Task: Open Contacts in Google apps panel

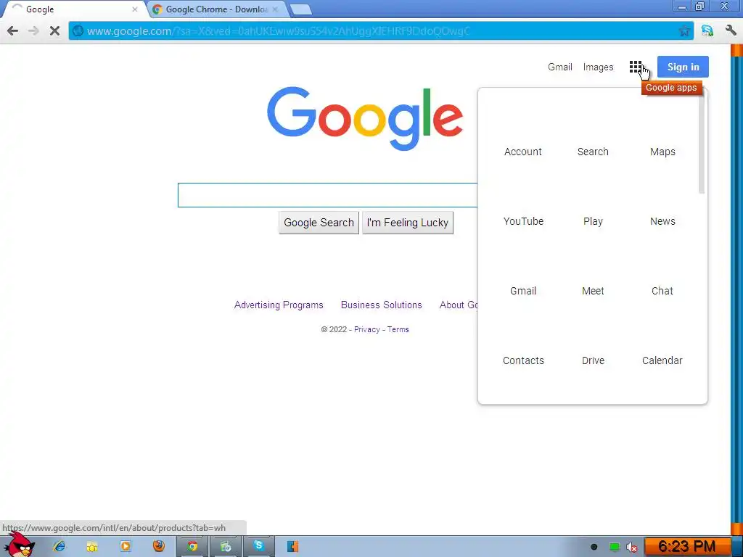Action: pyautogui.click(x=523, y=360)
